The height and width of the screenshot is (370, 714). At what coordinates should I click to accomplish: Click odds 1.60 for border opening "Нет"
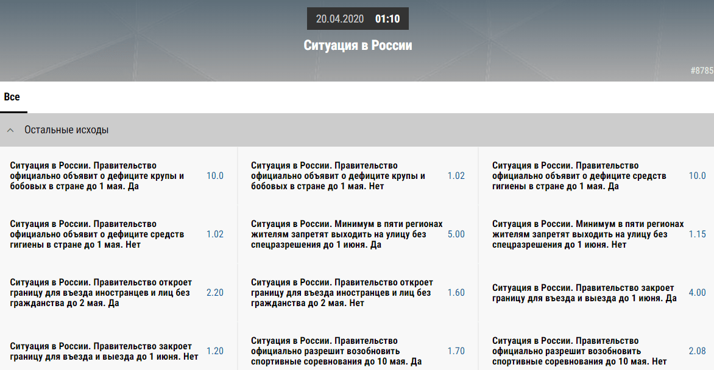pos(456,293)
